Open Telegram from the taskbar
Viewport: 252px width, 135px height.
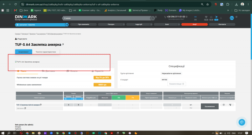pyautogui.click(x=69, y=133)
